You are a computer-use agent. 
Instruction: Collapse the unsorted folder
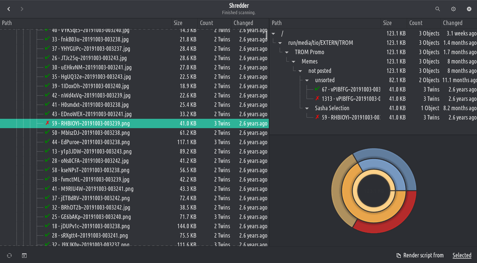[307, 80]
